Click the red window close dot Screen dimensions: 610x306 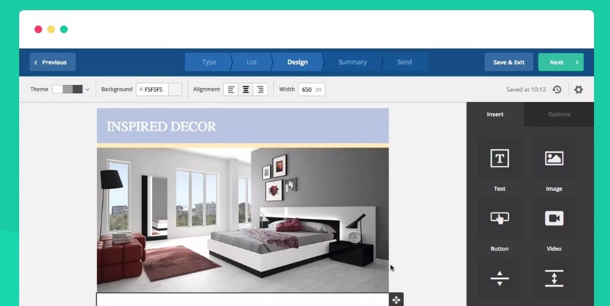[x=38, y=29]
